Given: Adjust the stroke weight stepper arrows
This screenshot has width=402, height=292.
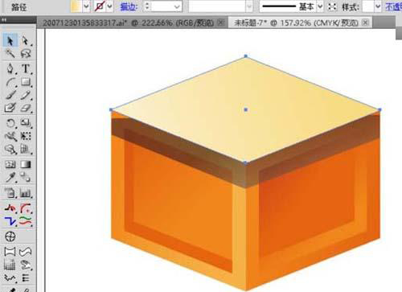Looking at the screenshot, I should 147,6.
